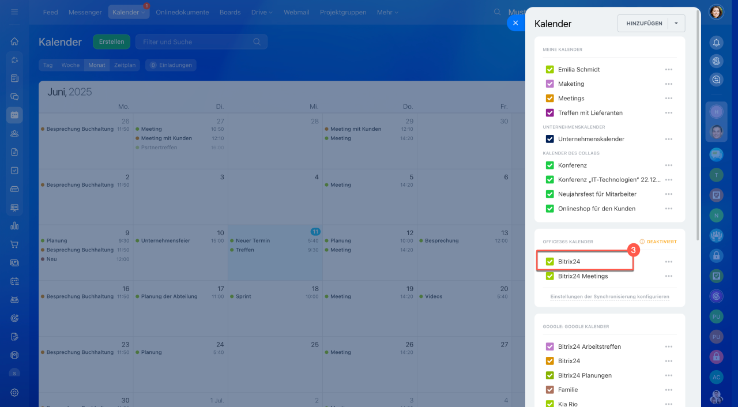The height and width of the screenshot is (407, 738).
Task: Open the bar chart analytics icon in sidebar
Action: click(14, 226)
